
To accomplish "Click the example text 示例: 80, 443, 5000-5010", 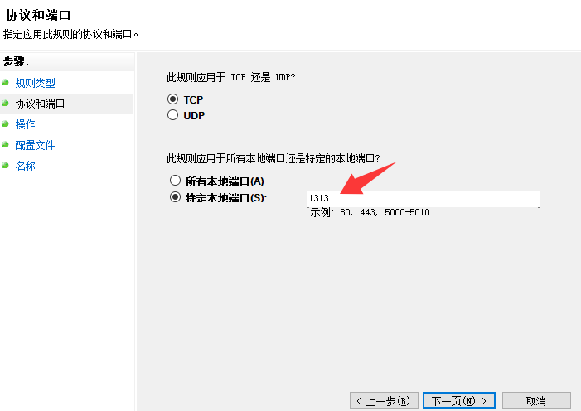I will point(370,212).
